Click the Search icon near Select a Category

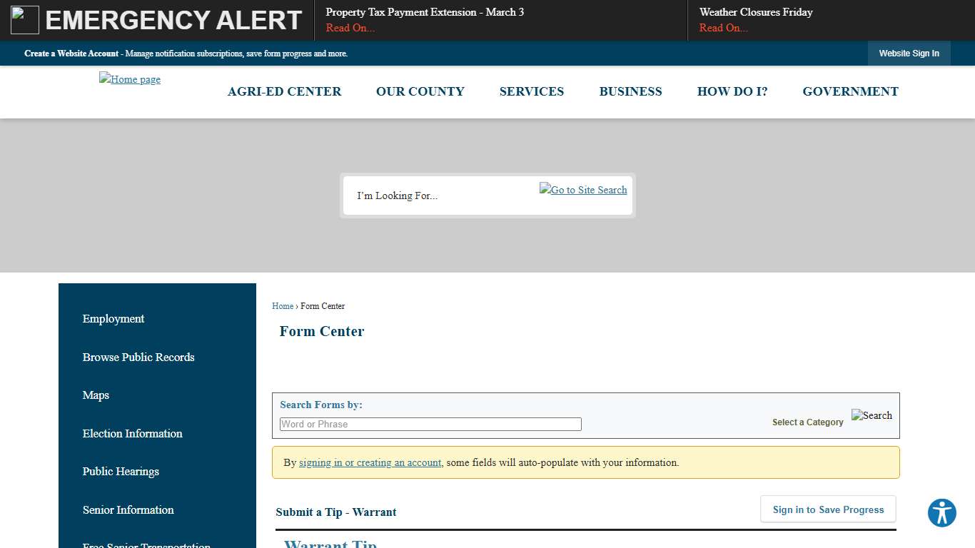[x=872, y=415]
